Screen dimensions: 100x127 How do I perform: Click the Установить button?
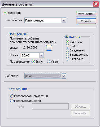(86, 14)
